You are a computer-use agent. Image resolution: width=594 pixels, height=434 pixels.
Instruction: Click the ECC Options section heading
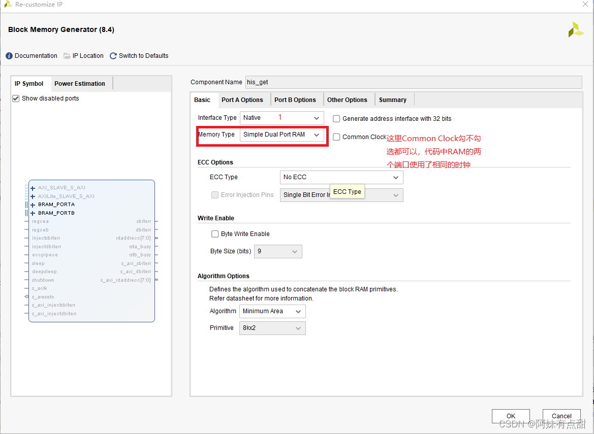click(215, 162)
